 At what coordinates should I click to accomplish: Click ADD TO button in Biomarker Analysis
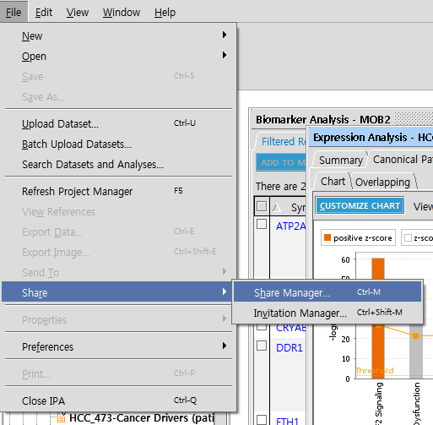point(281,162)
